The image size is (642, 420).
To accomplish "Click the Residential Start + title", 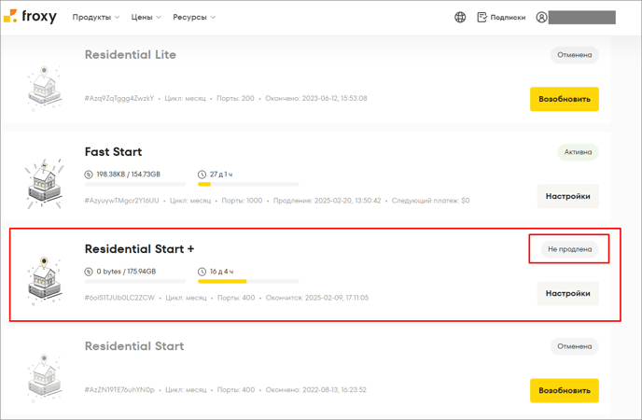I will (x=139, y=249).
